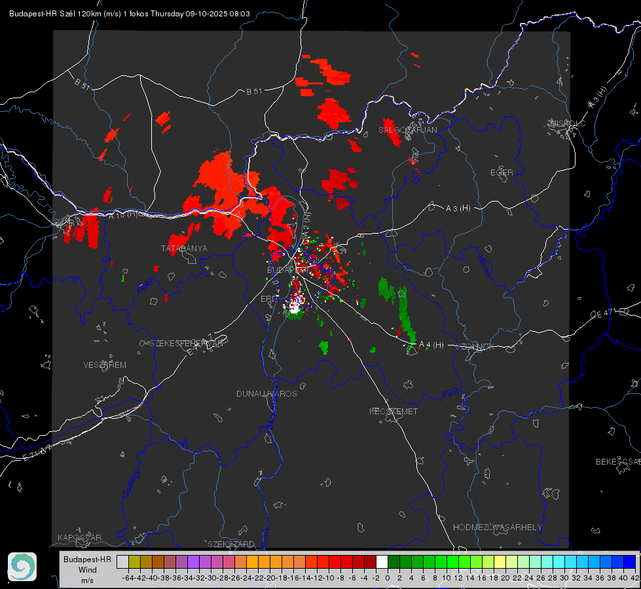The height and width of the screenshot is (589, 641).
Task: Pick the light gray swatch left of -64
Action: [122, 562]
